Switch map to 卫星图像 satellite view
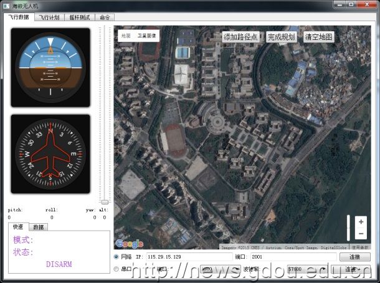This screenshot has height=283, width=380. [148, 36]
